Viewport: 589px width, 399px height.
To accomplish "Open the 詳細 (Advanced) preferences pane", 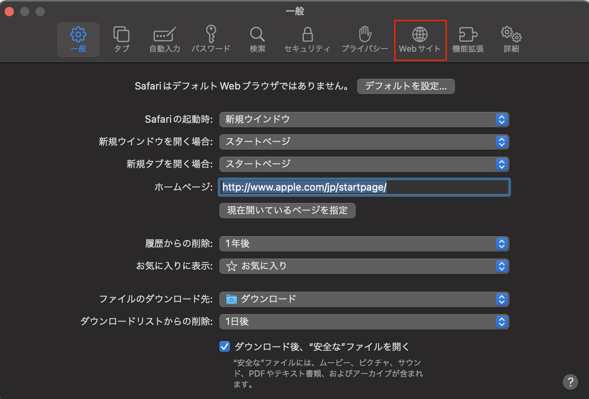I will click(511, 40).
